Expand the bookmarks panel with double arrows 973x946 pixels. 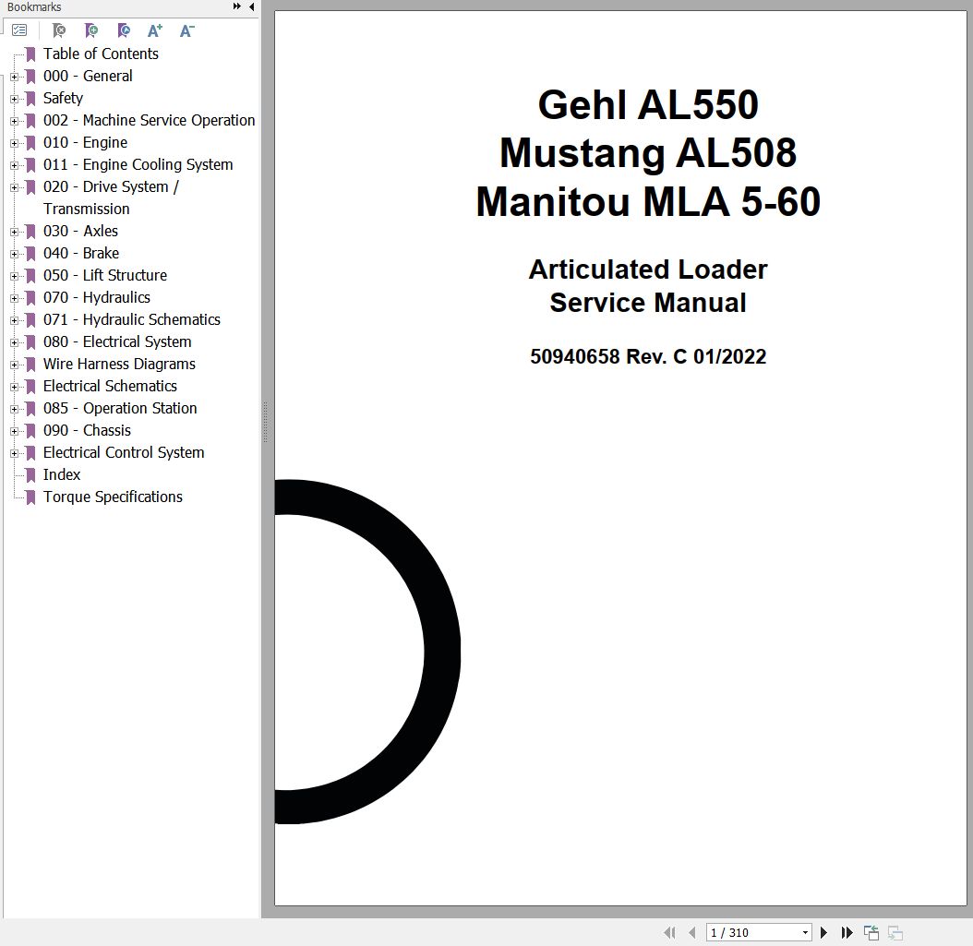[236, 6]
